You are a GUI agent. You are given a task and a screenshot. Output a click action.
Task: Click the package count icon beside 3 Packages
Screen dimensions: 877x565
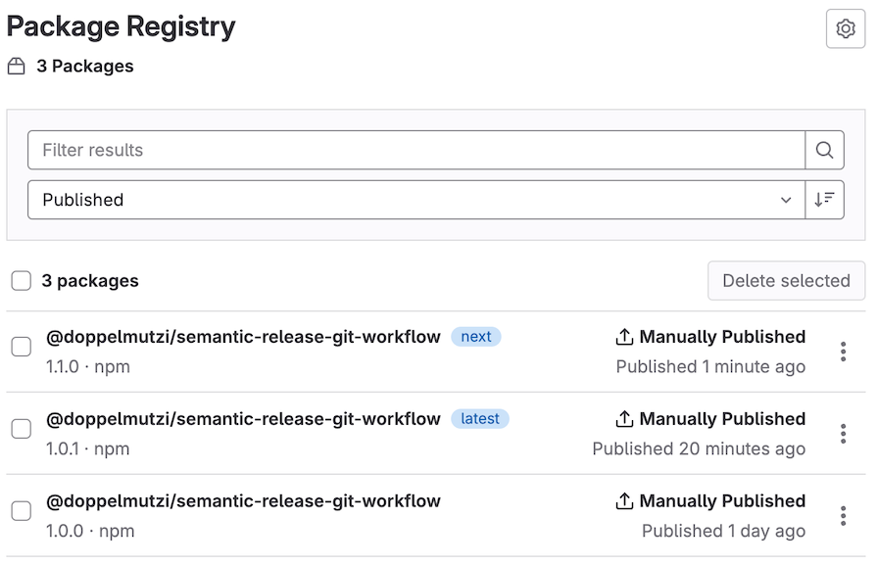[16, 66]
